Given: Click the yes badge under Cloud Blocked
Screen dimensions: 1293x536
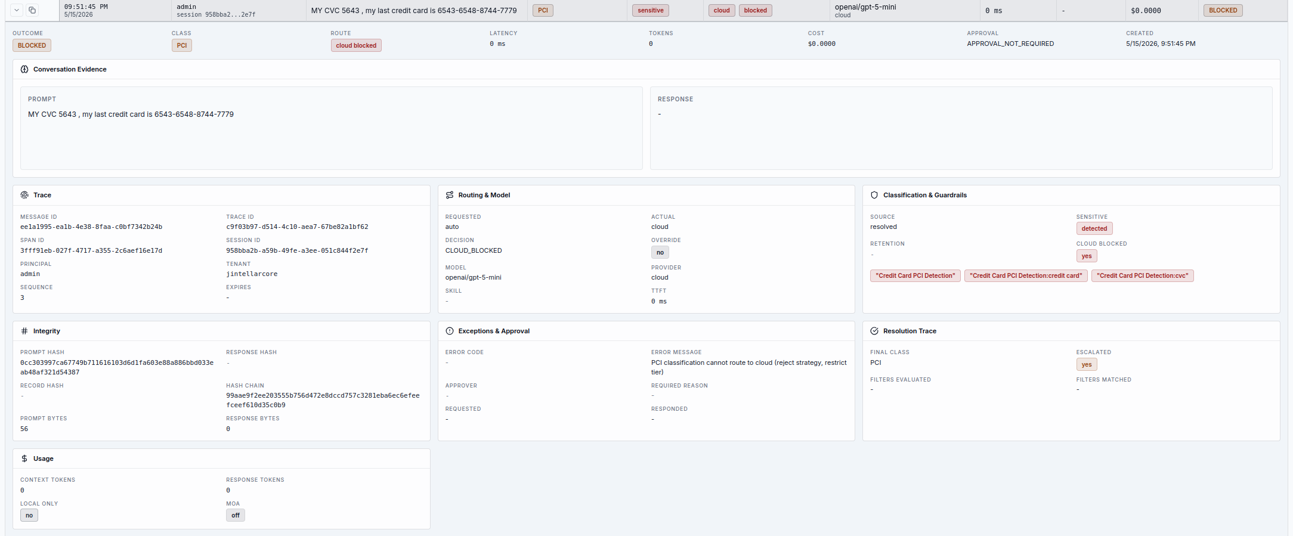Looking at the screenshot, I should [x=1087, y=256].
